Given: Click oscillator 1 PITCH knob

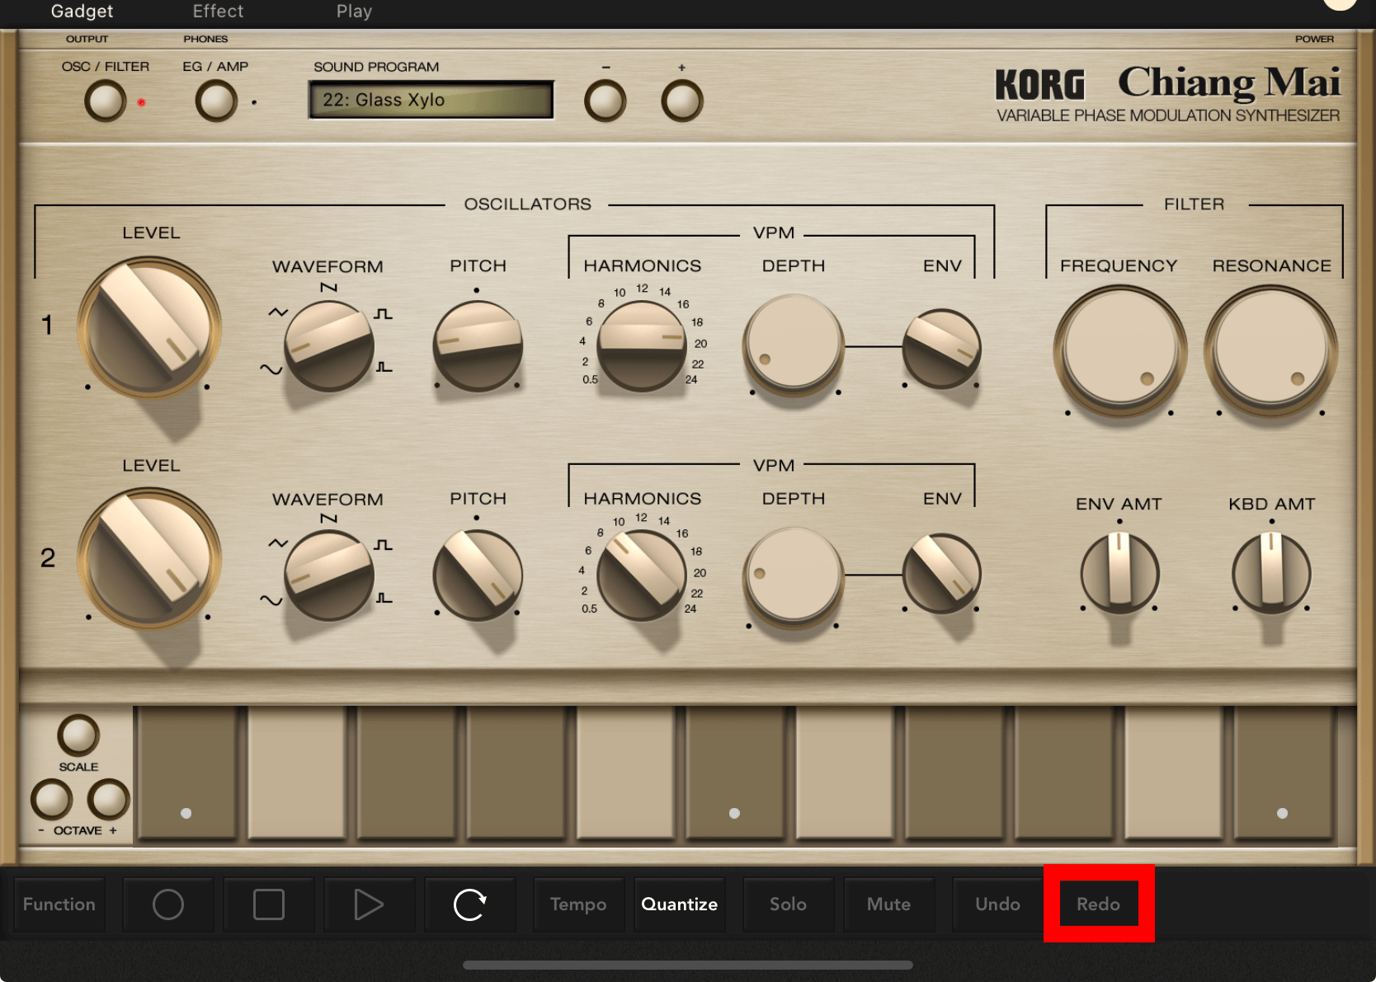Looking at the screenshot, I should [478, 345].
